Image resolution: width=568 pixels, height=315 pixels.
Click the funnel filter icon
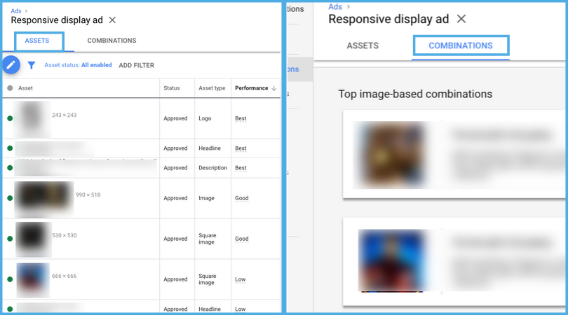point(32,65)
